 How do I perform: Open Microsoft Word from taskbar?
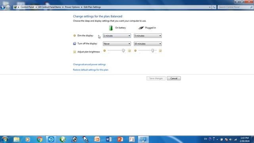[x=109, y=139]
